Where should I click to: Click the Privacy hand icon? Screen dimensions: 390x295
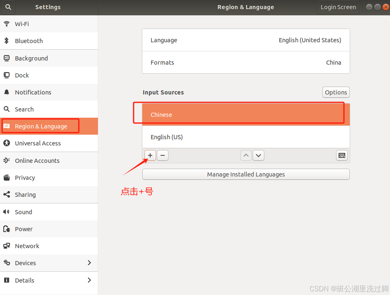point(7,177)
